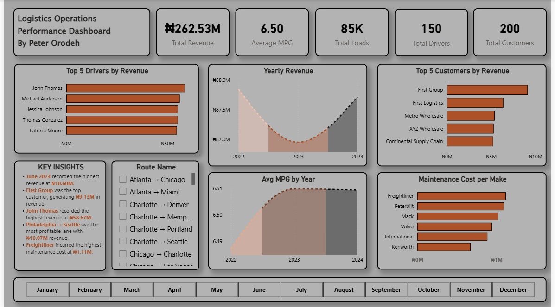Image resolution: width=555 pixels, height=307 pixels.
Task: Select November month filter
Action: tap(471, 290)
